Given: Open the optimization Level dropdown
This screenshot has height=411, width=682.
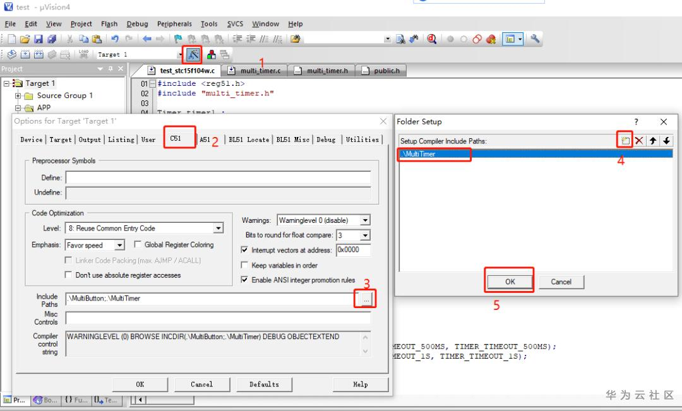Looking at the screenshot, I should click(x=218, y=228).
